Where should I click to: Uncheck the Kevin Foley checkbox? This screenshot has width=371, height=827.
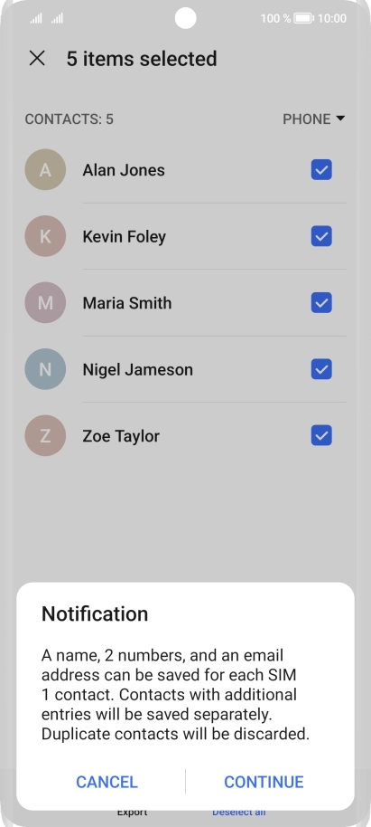click(x=321, y=236)
